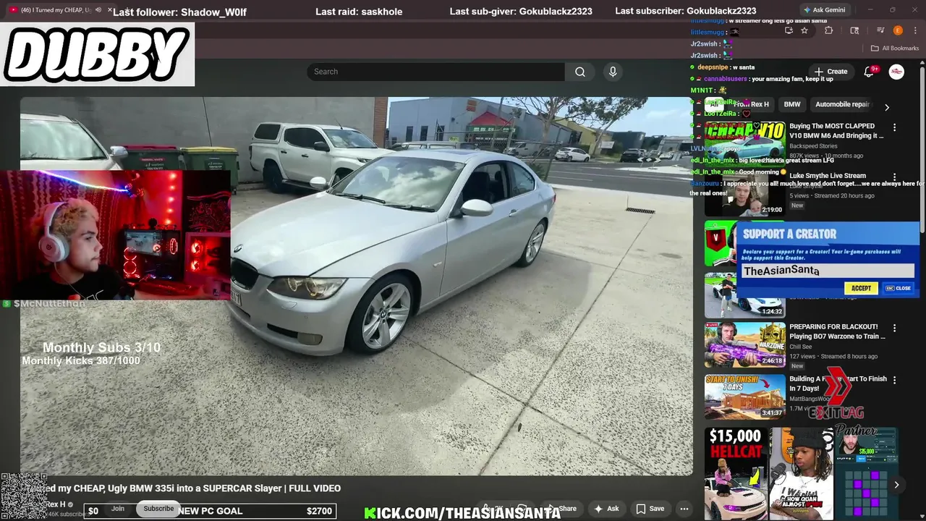Open the All Bookmarks folder
The image size is (926, 521).
point(895,48)
